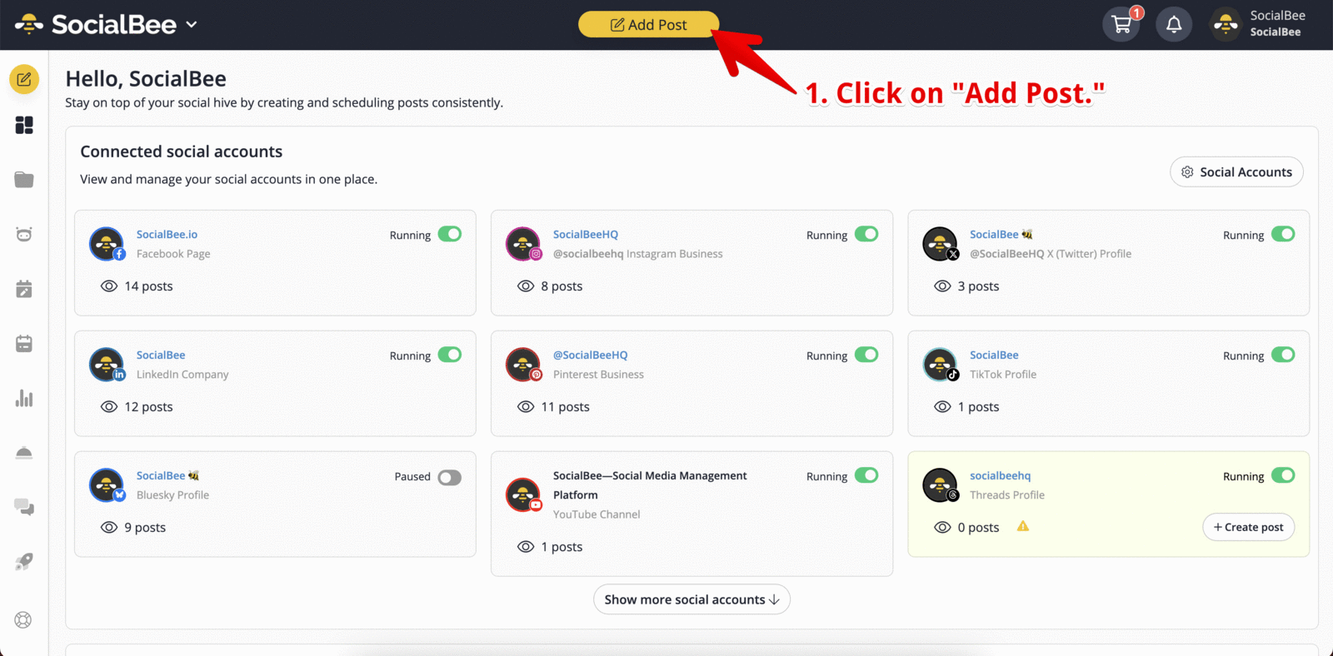
Task: Open the SocialBeeHQ Instagram account link
Action: tap(586, 235)
